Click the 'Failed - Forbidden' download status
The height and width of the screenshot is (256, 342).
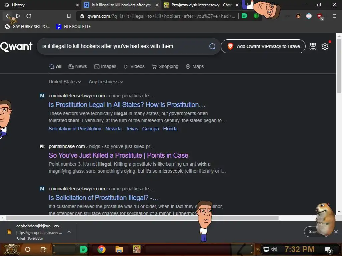pos(30,239)
